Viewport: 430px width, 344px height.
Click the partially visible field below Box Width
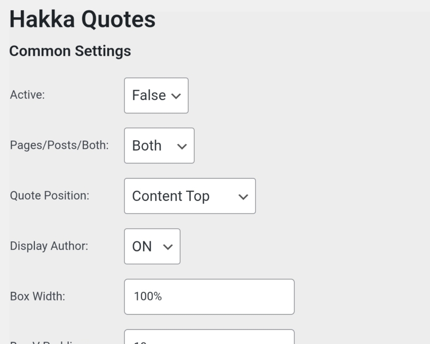(209, 338)
